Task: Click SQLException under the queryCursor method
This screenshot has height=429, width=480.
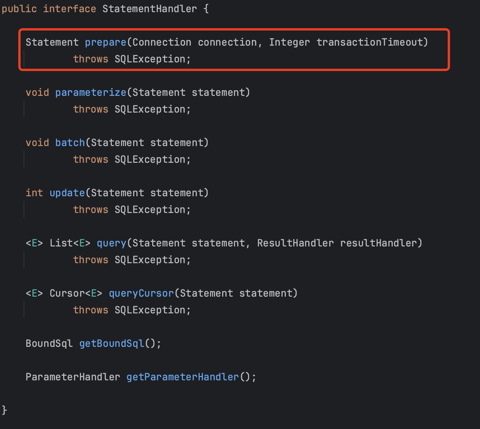Action: (150, 310)
